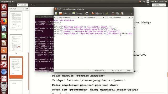
Task: Switch to percobaan1.c tab
Action: pyautogui.click(x=65, y=17)
